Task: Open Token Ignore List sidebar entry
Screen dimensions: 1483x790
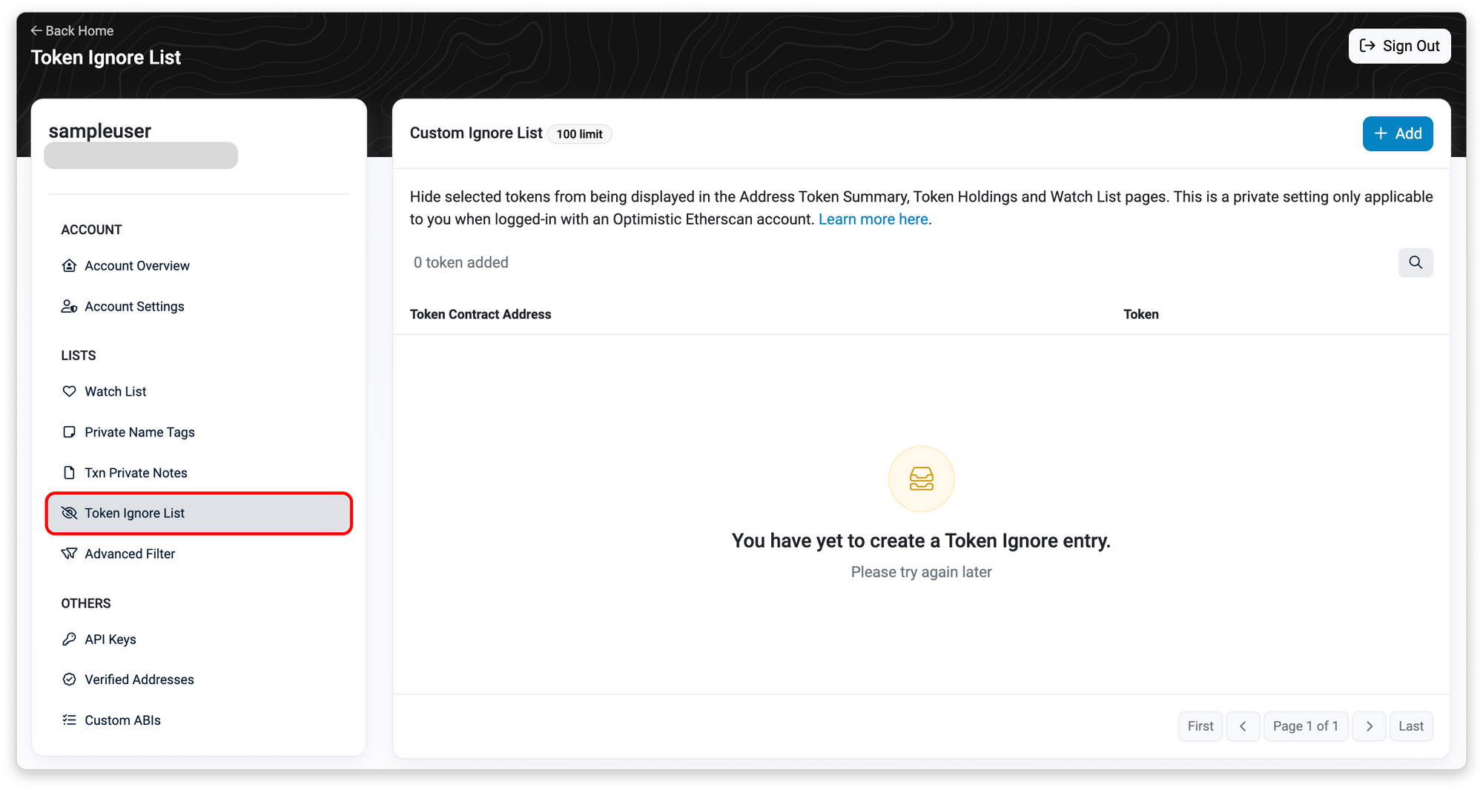Action: (134, 513)
